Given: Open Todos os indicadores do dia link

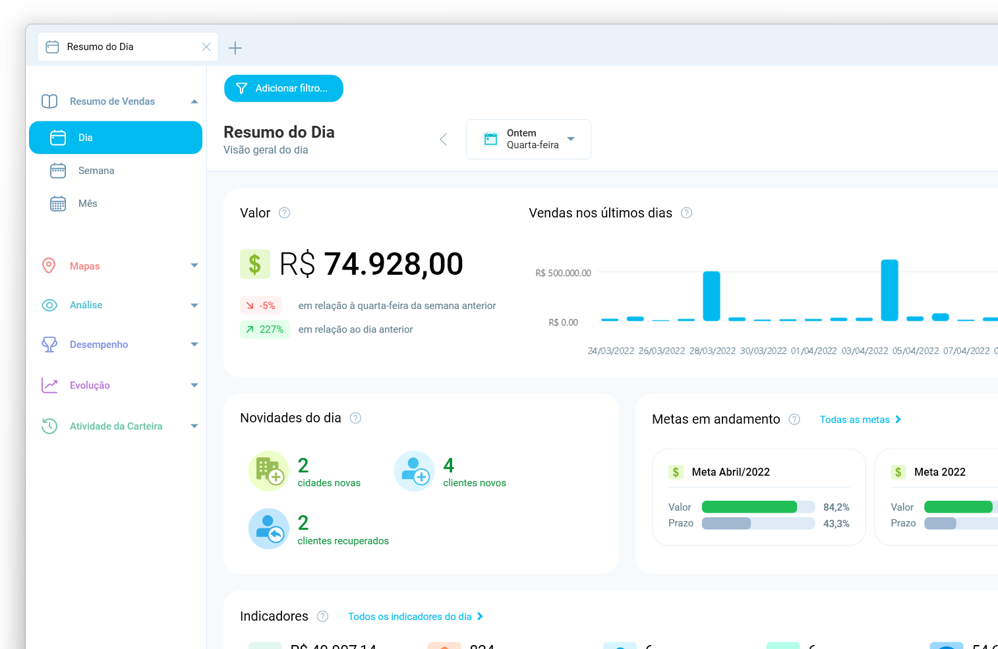Looking at the screenshot, I should click(415, 617).
